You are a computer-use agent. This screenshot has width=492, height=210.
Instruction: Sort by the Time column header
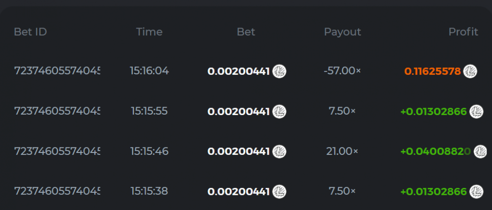tap(149, 32)
